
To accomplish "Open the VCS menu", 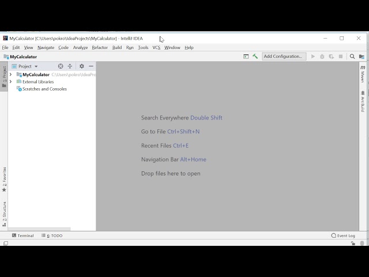I will tap(156, 47).
